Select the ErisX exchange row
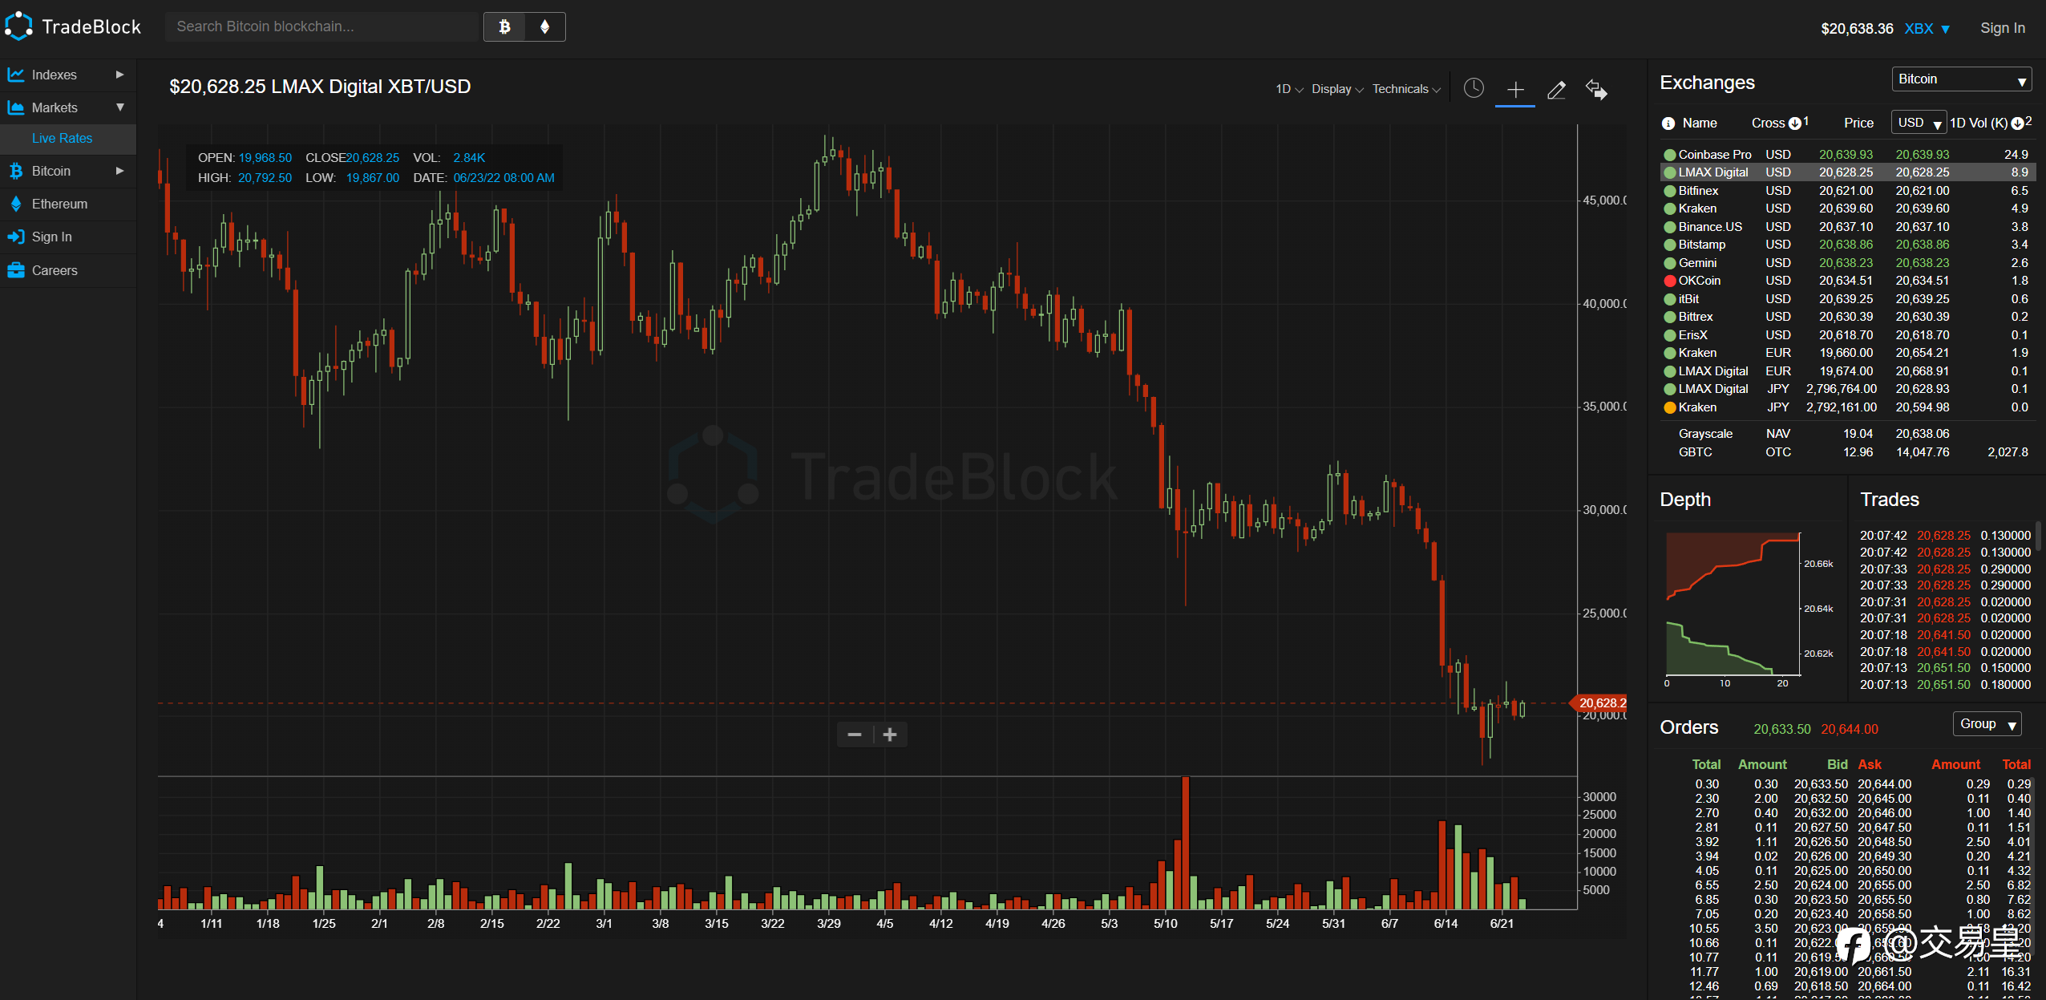Screen dimensions: 2046x1000 coord(1847,335)
